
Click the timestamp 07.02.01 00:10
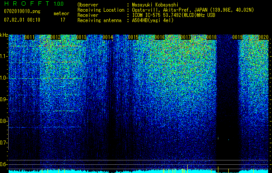(22, 20)
